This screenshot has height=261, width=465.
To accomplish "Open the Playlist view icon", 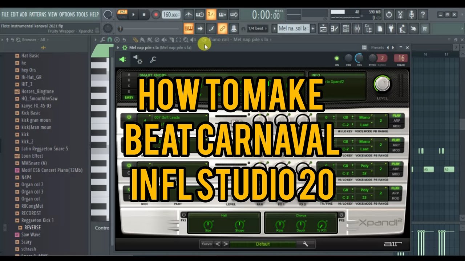I will 323,28.
